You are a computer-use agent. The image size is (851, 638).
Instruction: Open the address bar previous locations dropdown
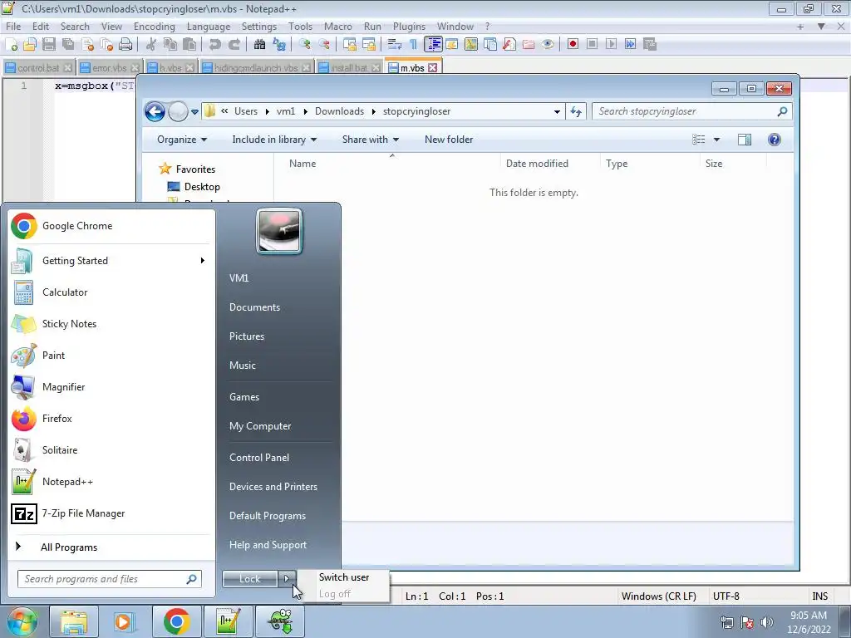[x=557, y=112]
